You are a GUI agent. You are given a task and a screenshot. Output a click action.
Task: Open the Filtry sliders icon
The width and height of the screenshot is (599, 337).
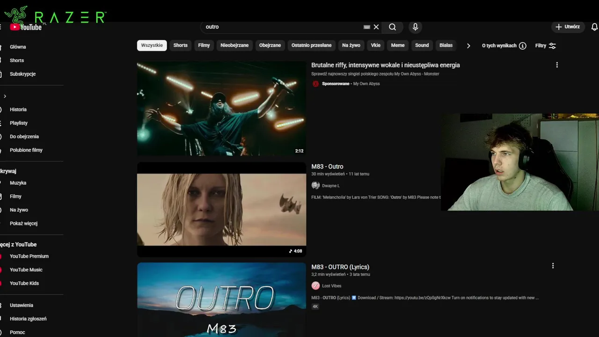coord(552,46)
